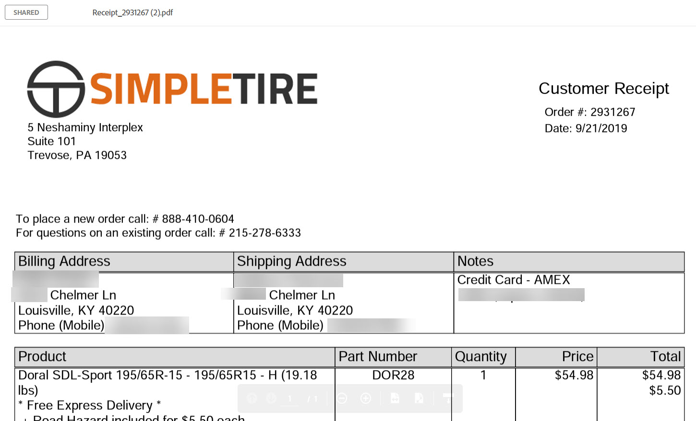This screenshot has height=421, width=696.
Task: Fit to full page view icon
Action: pyautogui.click(x=419, y=398)
